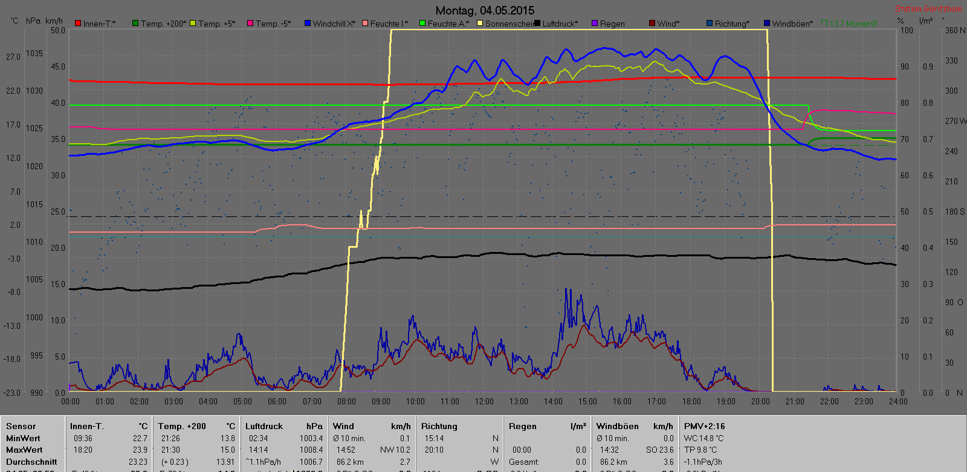Select the Wind legend label at top
This screenshot has height=472, width=967.
(x=668, y=24)
